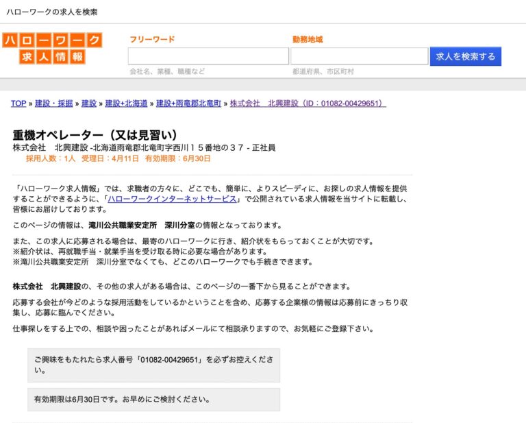The height and width of the screenshot is (423, 526).
Task: Focus the 勤務地域 location input field
Action: (359, 56)
